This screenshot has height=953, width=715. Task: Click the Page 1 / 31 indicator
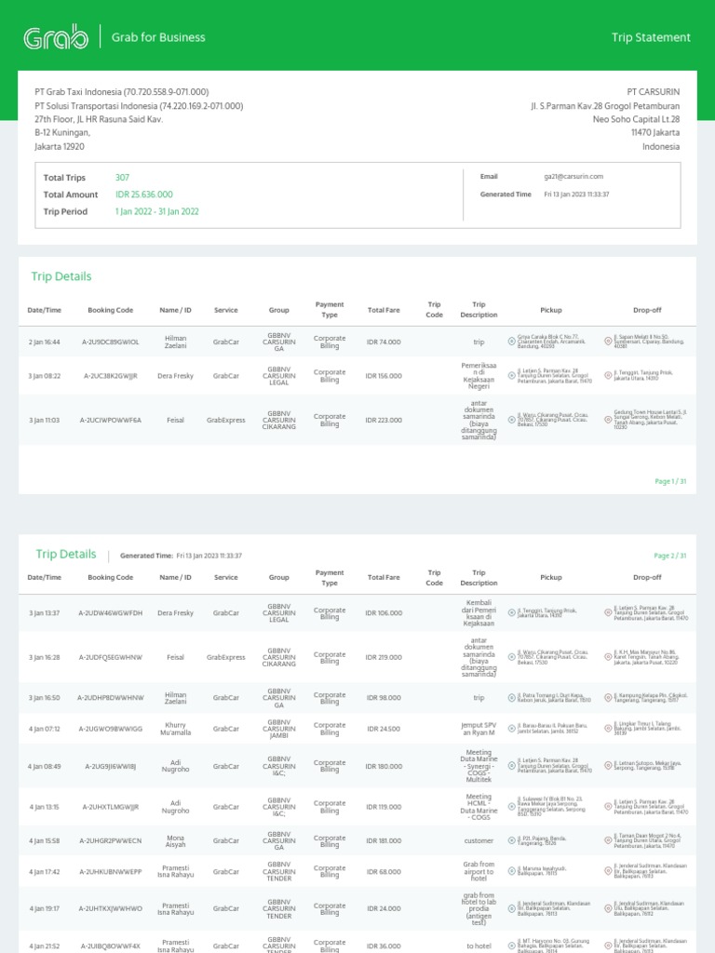tap(670, 481)
